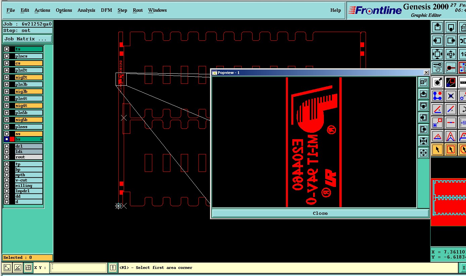Click the red board overview thumbnail

pyautogui.click(x=448, y=202)
